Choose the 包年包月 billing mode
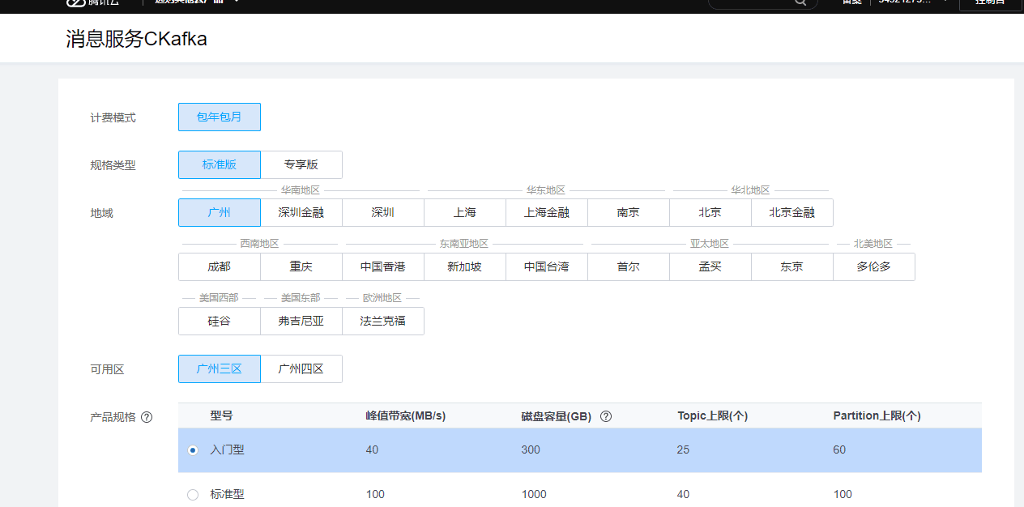Screen dimensions: 1024x507 220,117
